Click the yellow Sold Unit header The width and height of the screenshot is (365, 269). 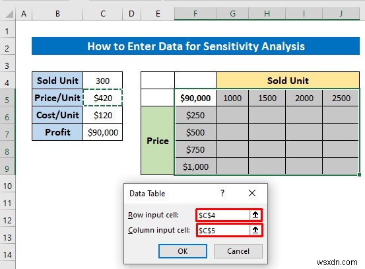[x=288, y=81]
